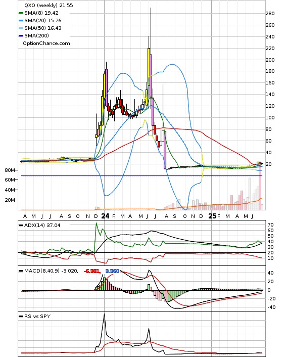Click the light blue SMA(50) color marker

[x=21, y=28]
